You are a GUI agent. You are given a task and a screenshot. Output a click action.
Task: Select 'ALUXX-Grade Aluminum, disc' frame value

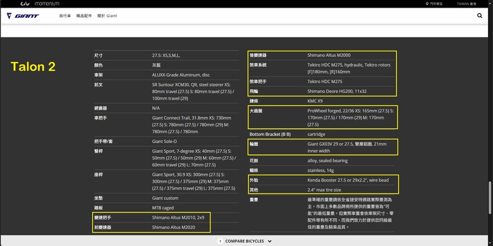pyautogui.click(x=181, y=75)
